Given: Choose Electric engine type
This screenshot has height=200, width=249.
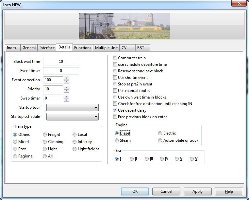Looking at the screenshot, I should pyautogui.click(x=160, y=133).
